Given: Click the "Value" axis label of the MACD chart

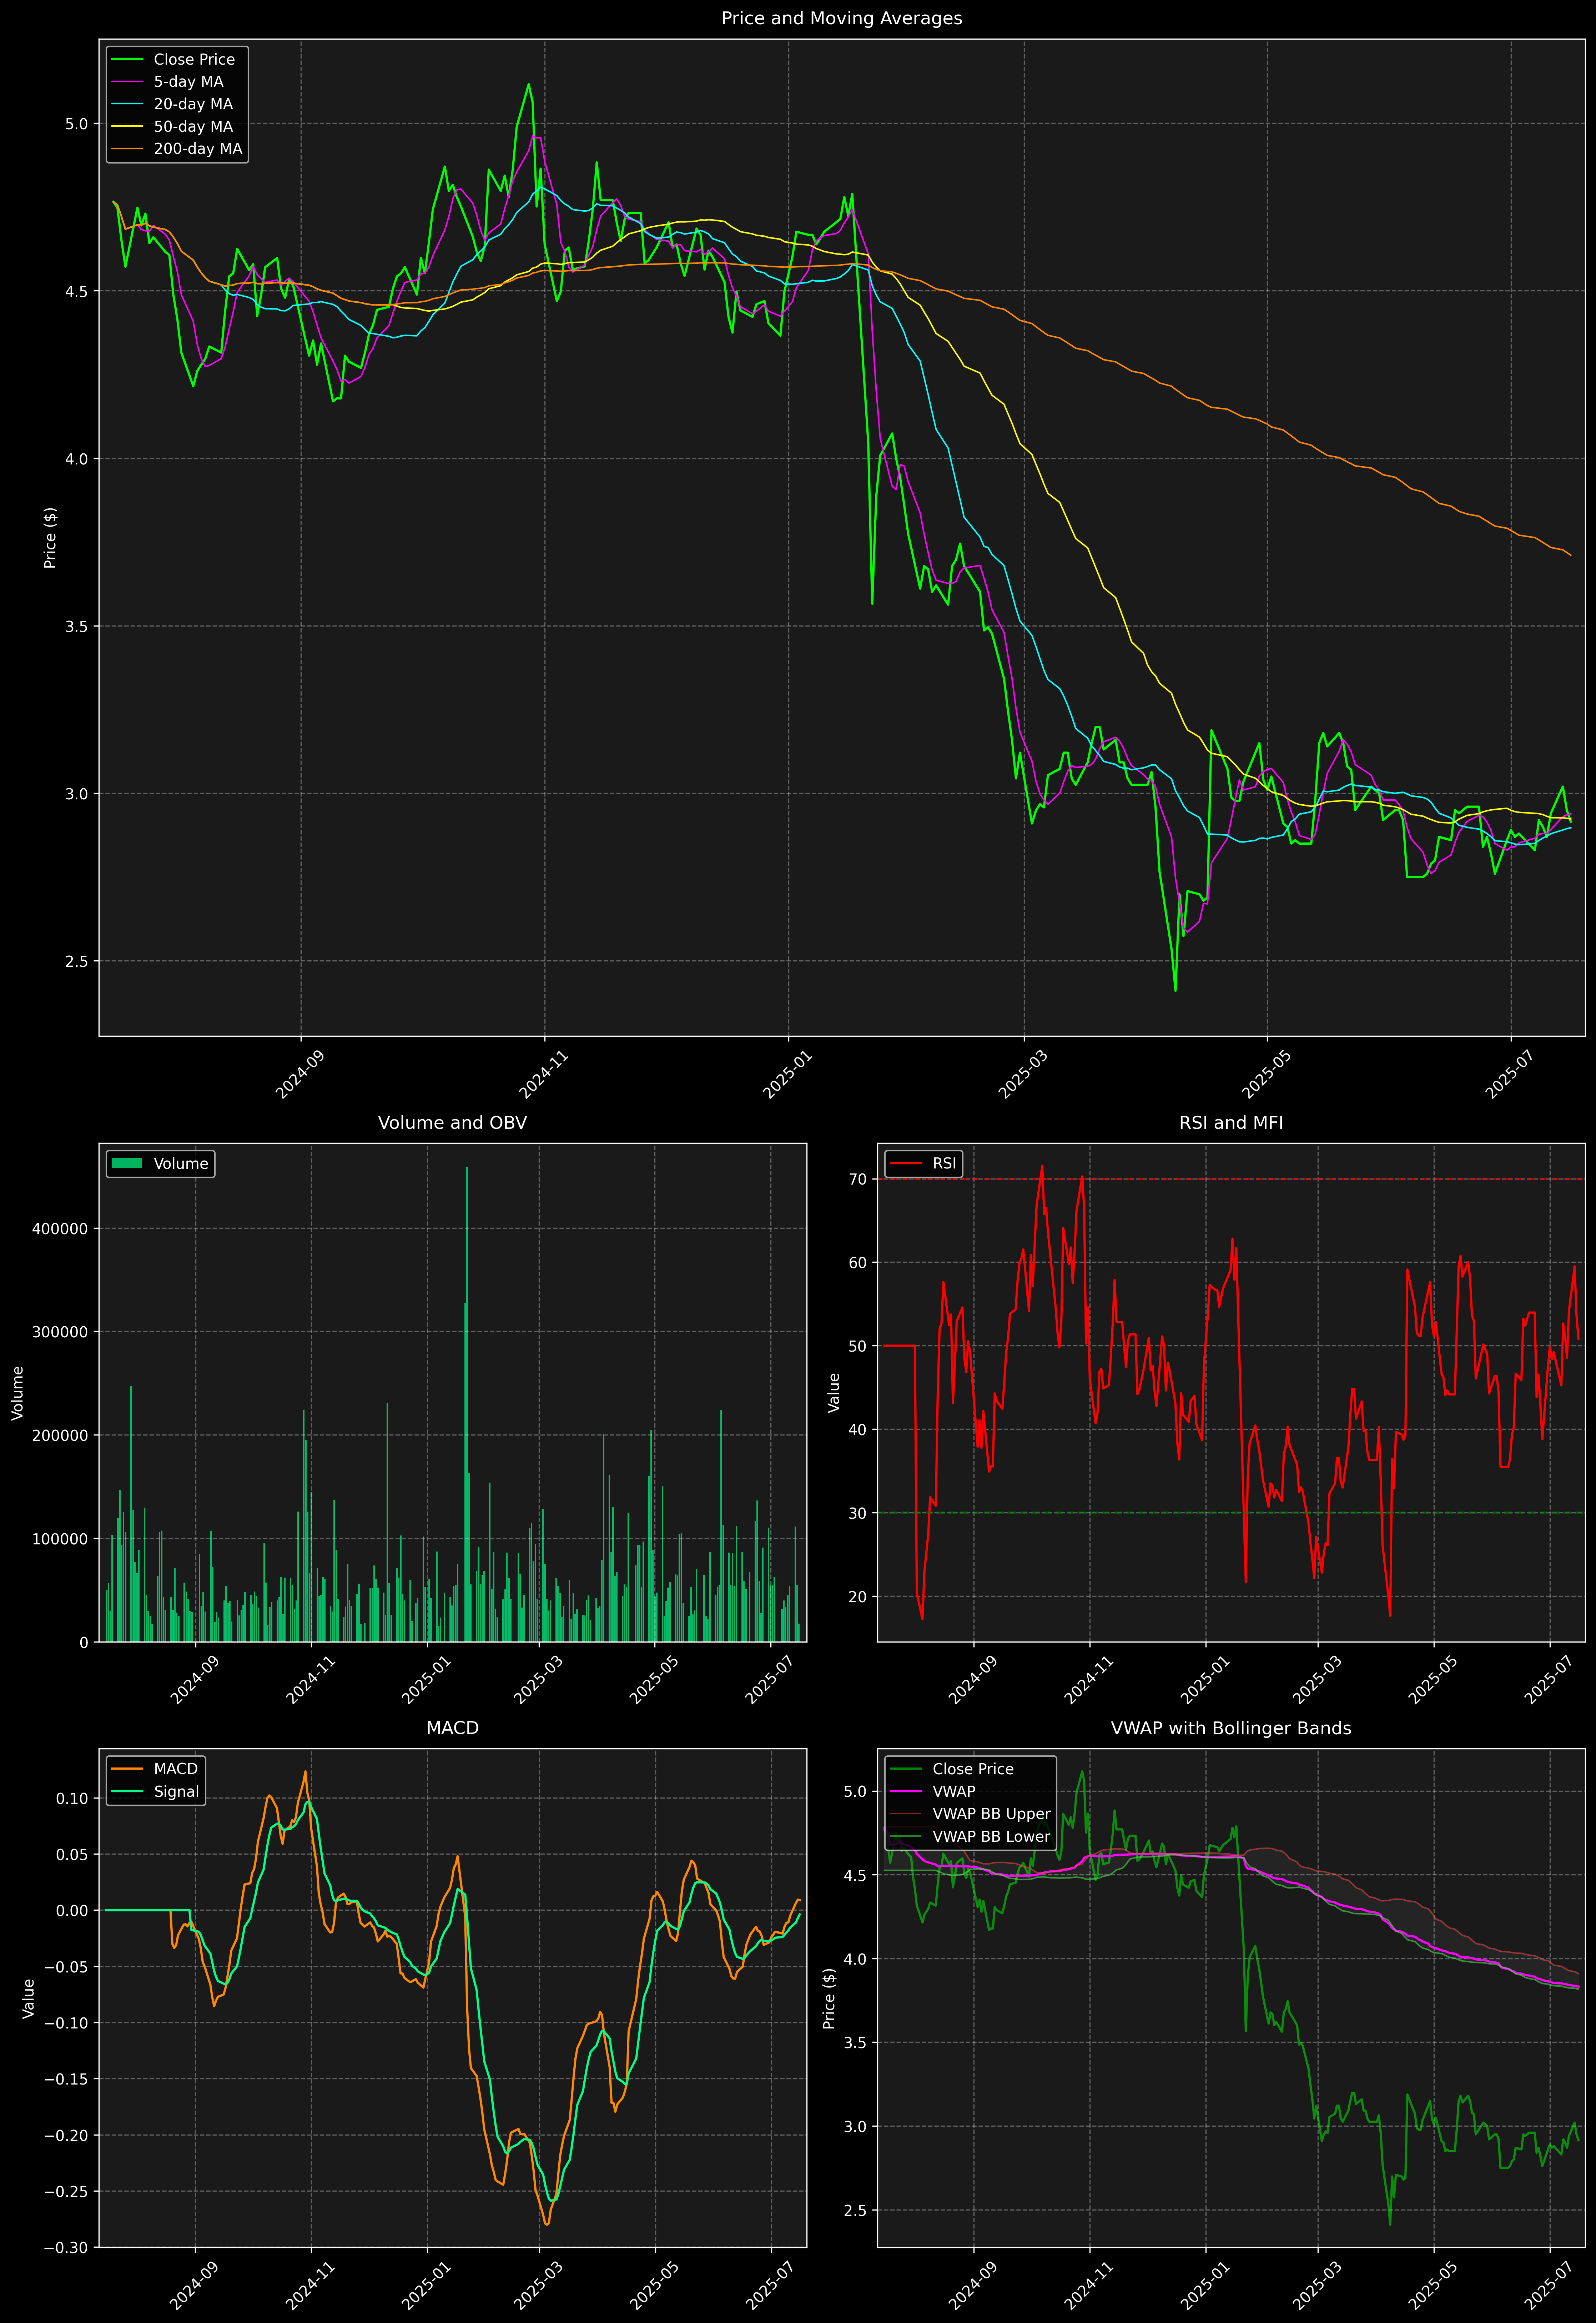Looking at the screenshot, I should click(x=28, y=1998).
